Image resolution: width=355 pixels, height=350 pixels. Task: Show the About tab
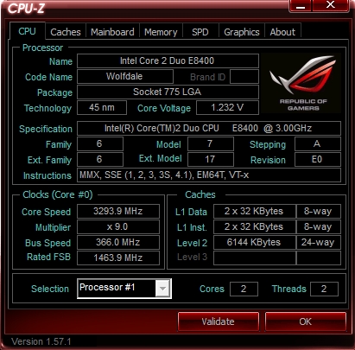tap(282, 32)
